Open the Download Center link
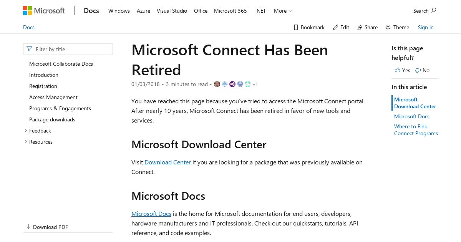The height and width of the screenshot is (242, 461). click(167, 162)
